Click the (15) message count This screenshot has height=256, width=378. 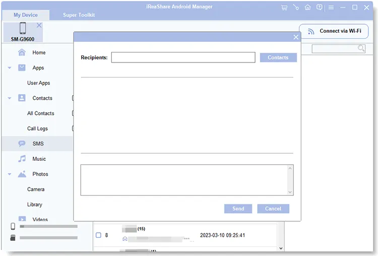click(x=141, y=229)
